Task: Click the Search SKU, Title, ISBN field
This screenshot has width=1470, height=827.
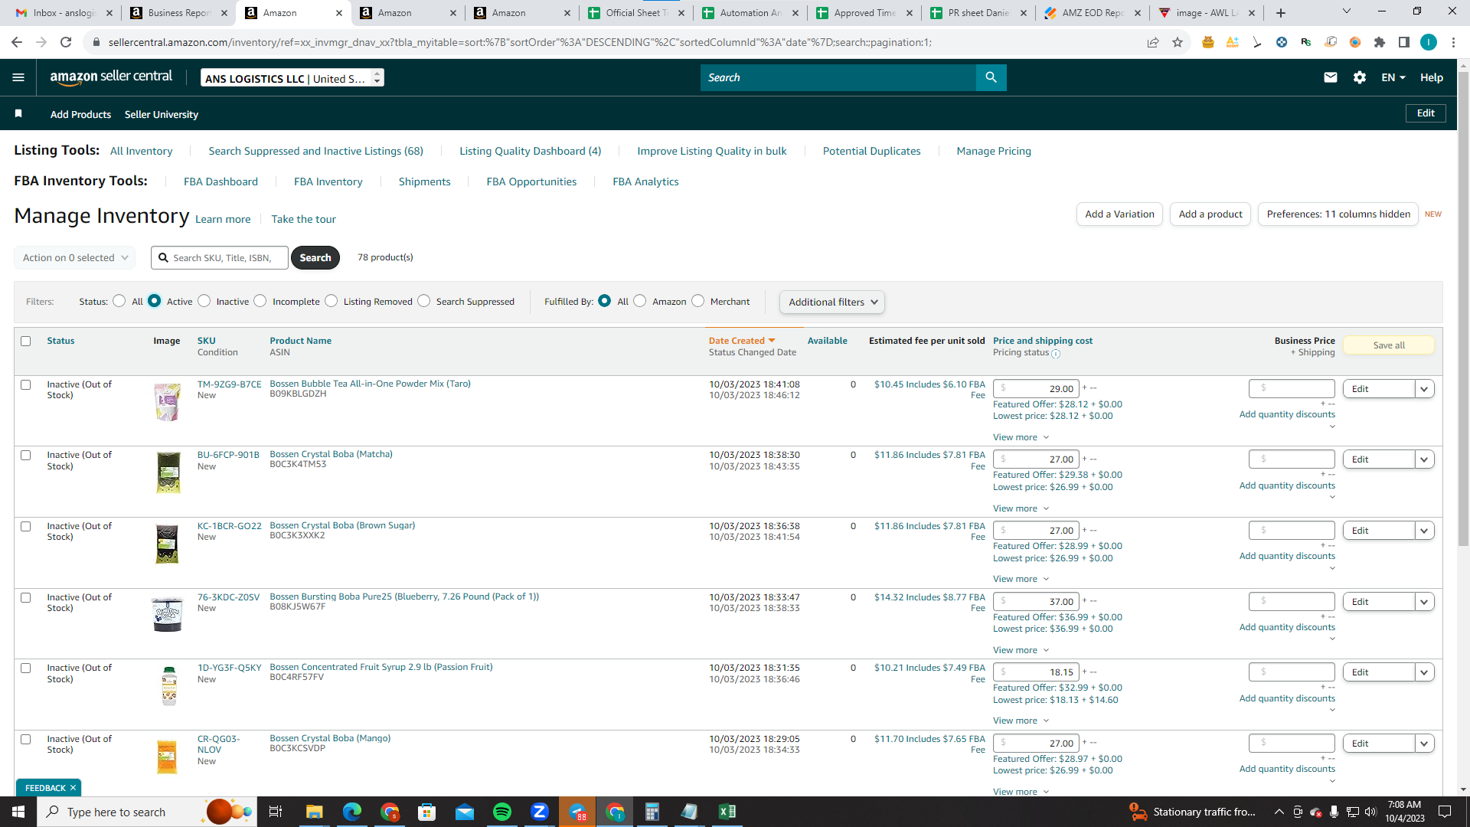Action: [x=220, y=258]
